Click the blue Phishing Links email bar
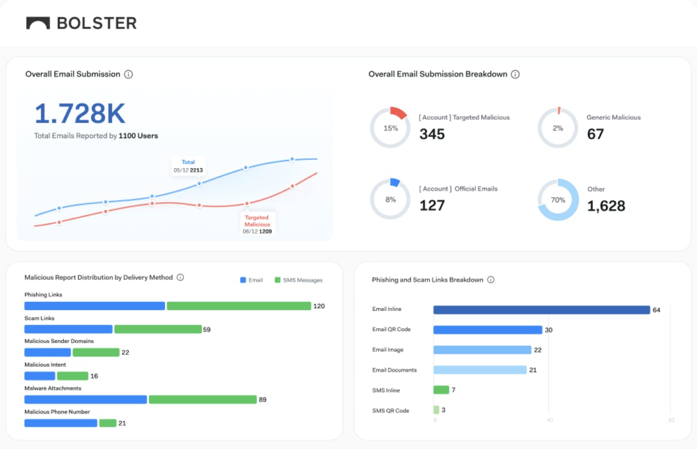The width and height of the screenshot is (697, 449). click(x=95, y=306)
